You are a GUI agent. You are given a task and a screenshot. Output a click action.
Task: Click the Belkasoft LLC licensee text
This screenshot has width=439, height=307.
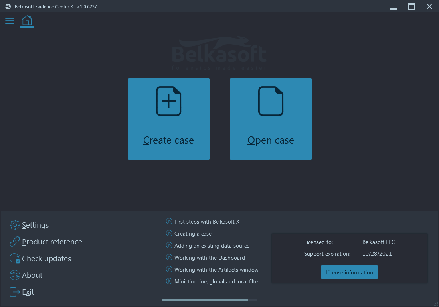pos(378,242)
